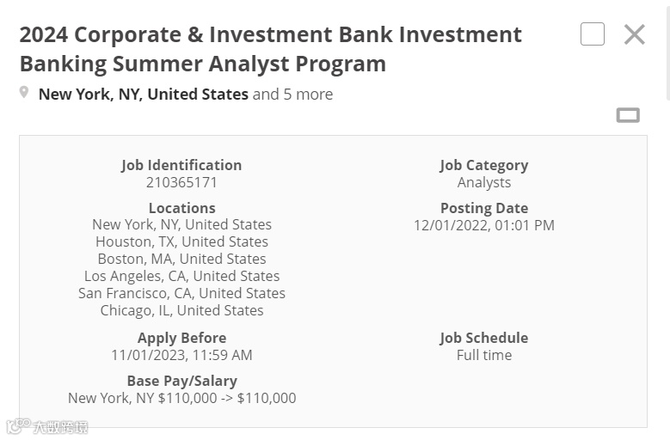Click the location pin icon
The image size is (670, 440).
point(24,93)
